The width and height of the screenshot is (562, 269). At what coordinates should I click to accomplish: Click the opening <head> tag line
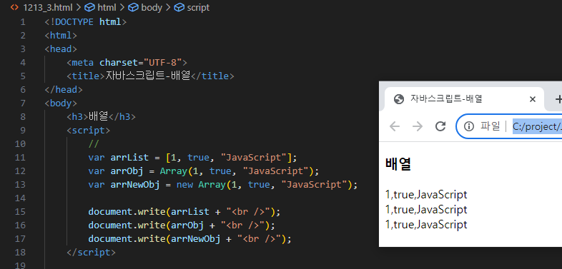tap(61, 49)
